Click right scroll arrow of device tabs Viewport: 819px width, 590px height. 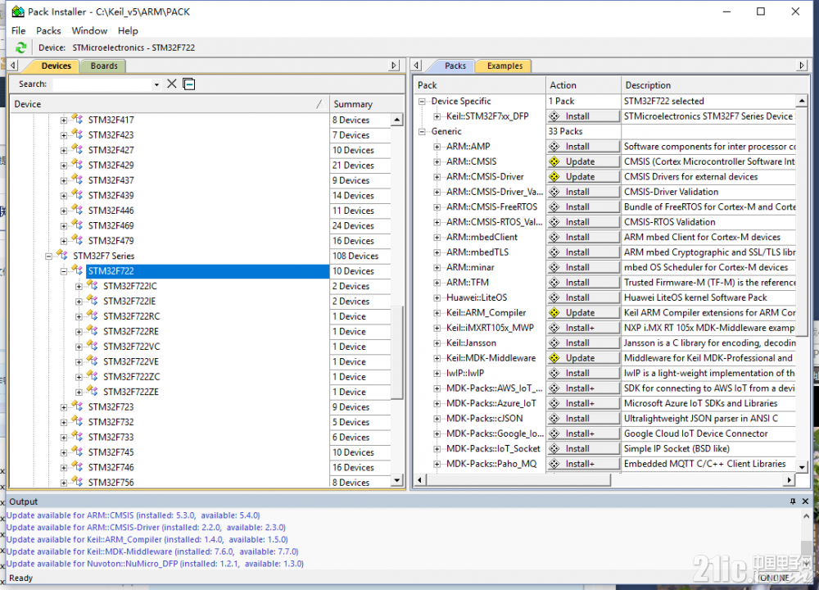click(395, 66)
